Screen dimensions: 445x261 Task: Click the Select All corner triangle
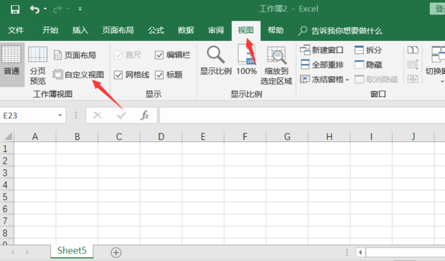click(x=8, y=136)
